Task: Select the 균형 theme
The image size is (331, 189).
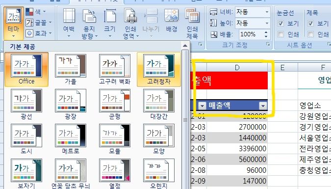Action: pos(115,104)
